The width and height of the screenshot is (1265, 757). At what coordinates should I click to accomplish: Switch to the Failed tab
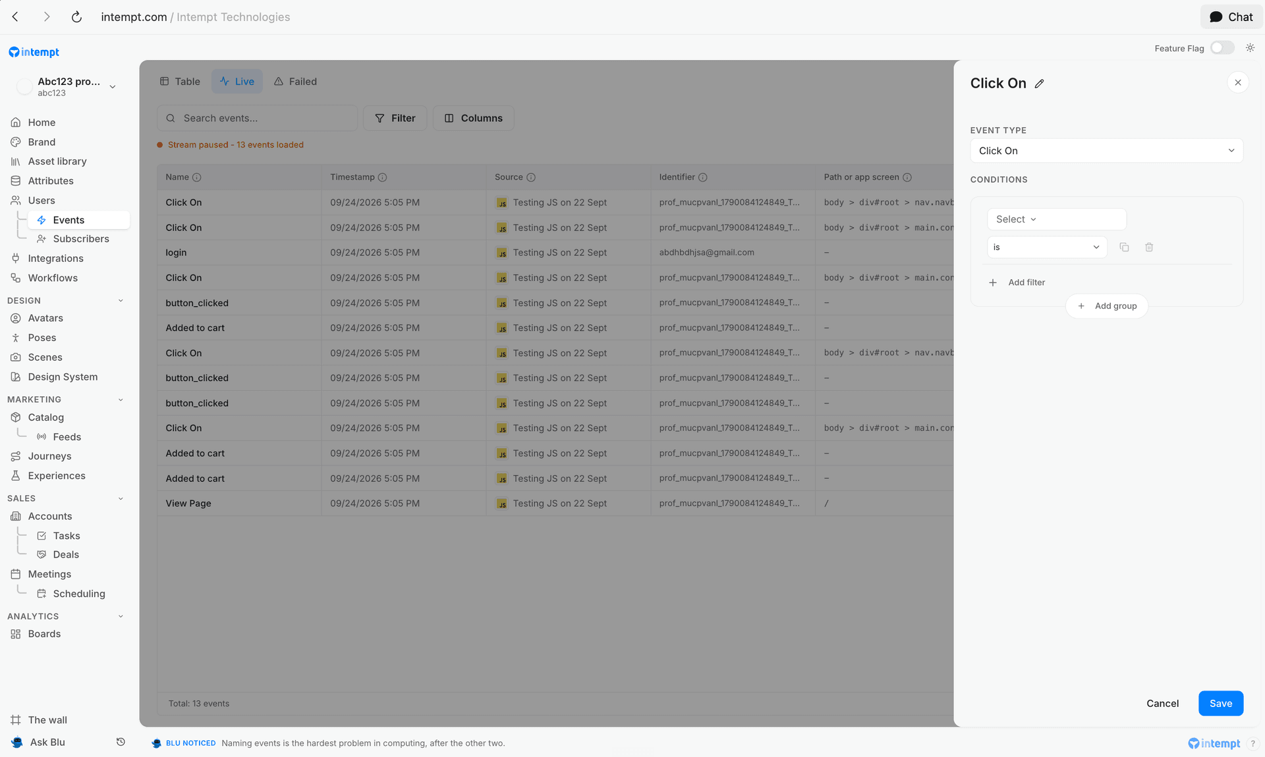tap(295, 82)
